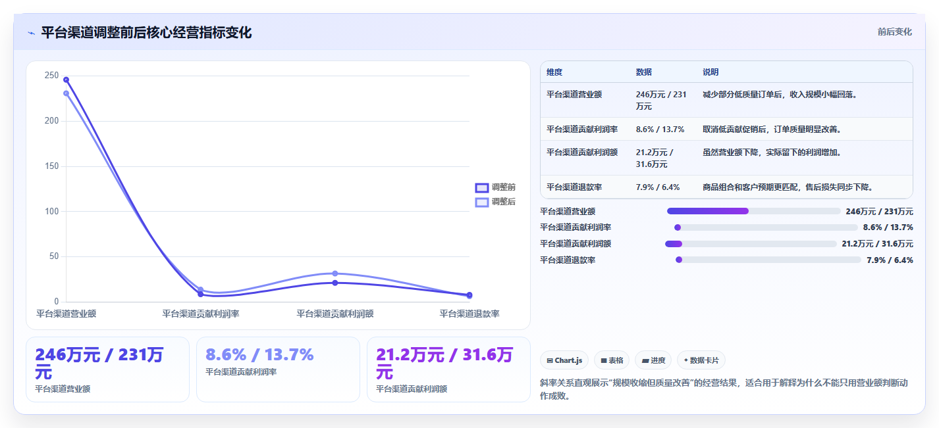
Task: Toggle the 调整前 series via legend label
Action: [504, 187]
